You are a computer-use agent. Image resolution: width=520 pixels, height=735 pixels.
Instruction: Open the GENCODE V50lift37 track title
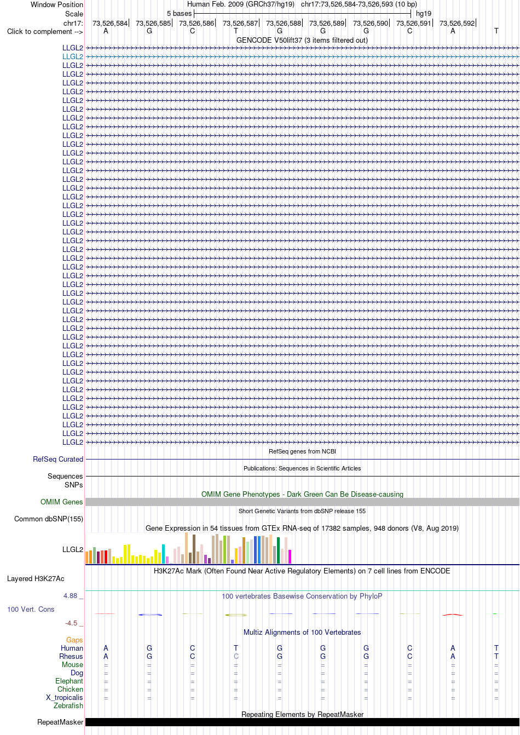(x=302, y=40)
